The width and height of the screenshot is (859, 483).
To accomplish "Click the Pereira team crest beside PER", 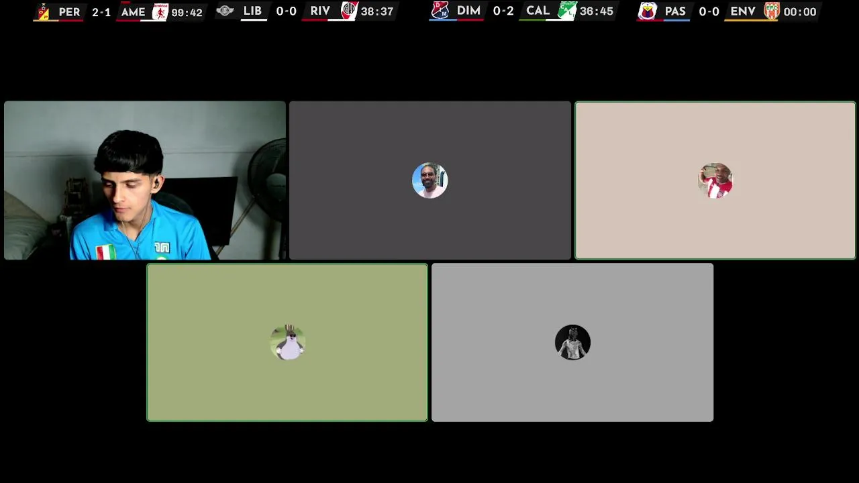I will click(43, 12).
